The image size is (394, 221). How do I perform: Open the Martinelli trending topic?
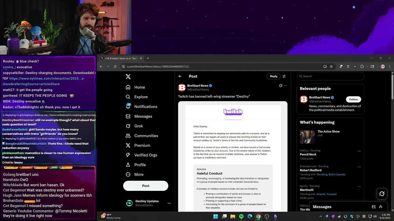click(x=307, y=190)
